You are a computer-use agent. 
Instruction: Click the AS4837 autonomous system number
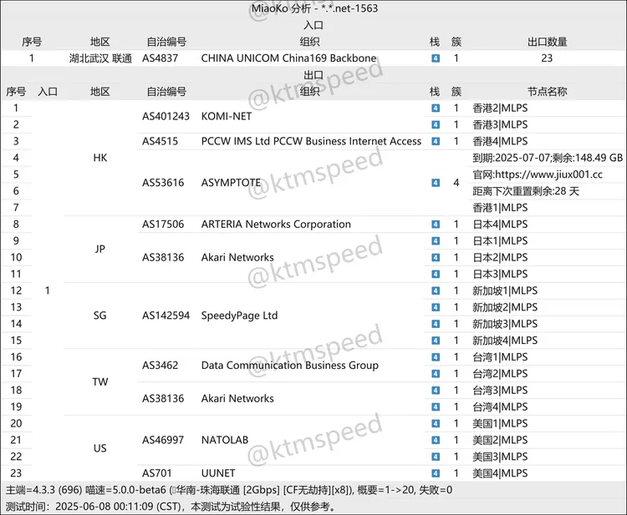[160, 58]
